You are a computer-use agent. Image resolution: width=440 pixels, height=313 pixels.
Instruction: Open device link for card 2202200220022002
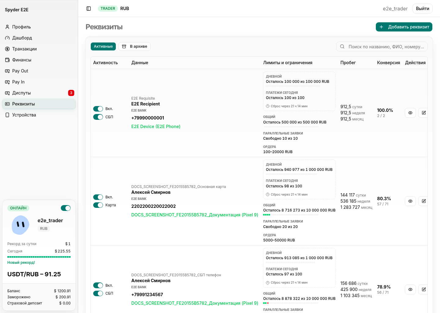pyautogui.click(x=195, y=215)
